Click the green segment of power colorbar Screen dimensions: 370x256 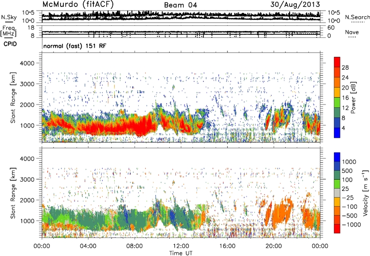337,103
